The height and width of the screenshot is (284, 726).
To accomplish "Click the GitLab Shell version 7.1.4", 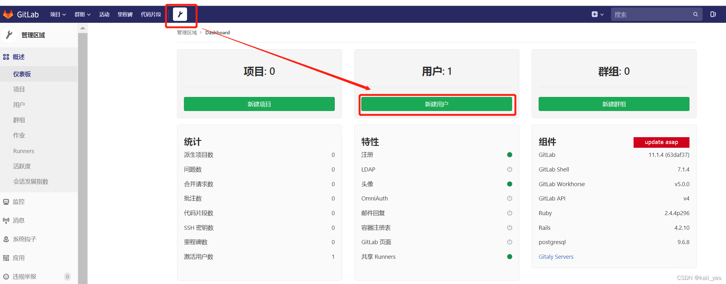I will click(683, 169).
